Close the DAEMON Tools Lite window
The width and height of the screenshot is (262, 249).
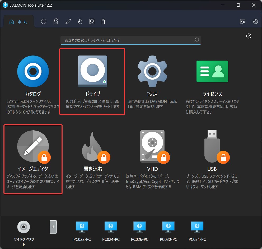[x=254, y=5]
